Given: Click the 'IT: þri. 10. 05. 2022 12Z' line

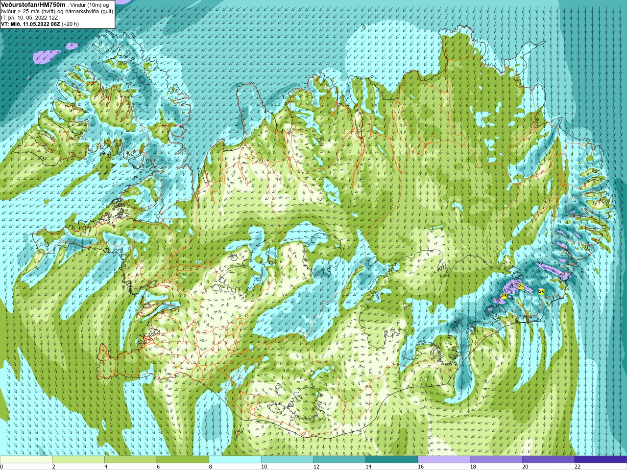Looking at the screenshot, I should [29, 18].
